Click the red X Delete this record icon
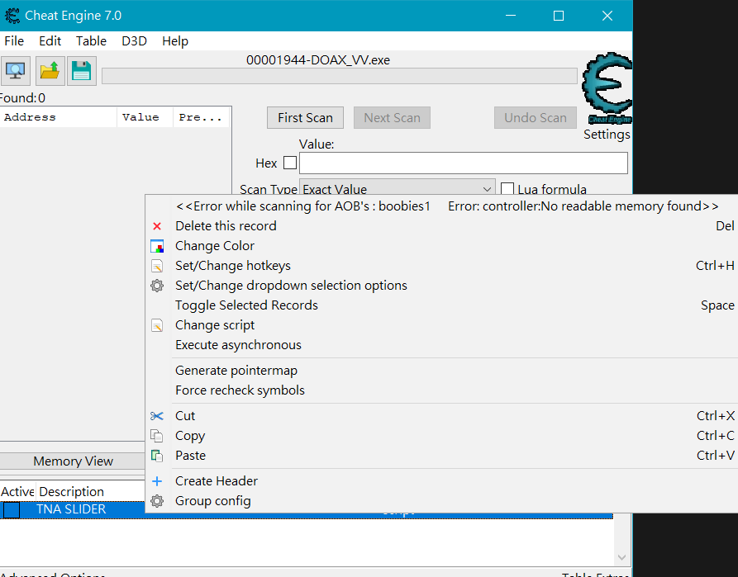The image size is (738, 577). point(157,226)
